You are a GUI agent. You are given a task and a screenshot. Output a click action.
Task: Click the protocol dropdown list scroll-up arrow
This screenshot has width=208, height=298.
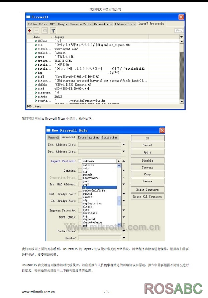click(119, 166)
